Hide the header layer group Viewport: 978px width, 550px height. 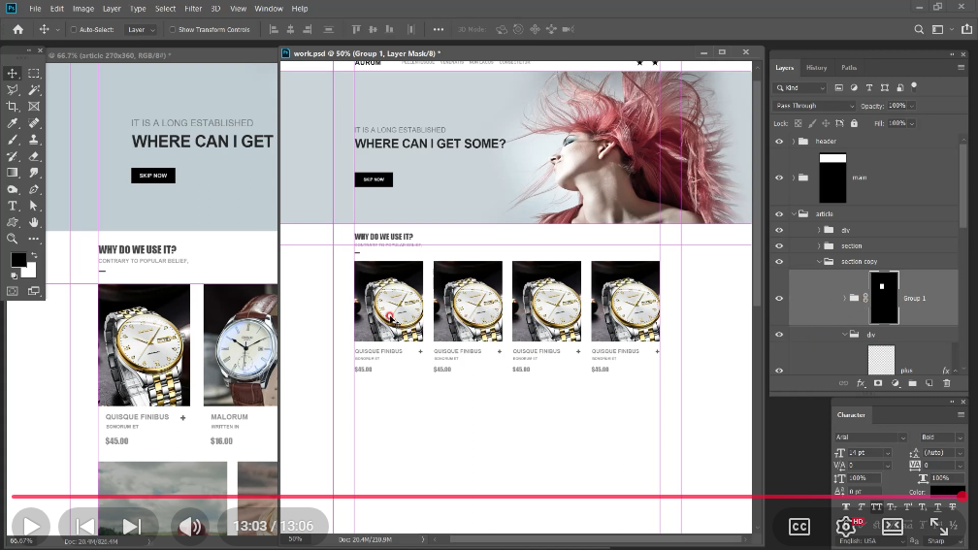[779, 142]
